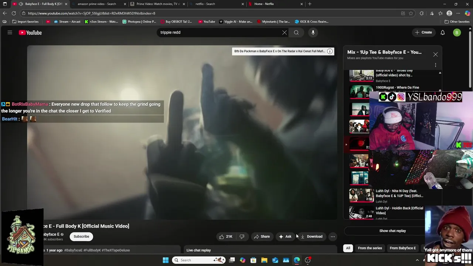Screen dimensions: 473x266
Task: Click the Windows taskbar Search box
Action: click(x=199, y=260)
